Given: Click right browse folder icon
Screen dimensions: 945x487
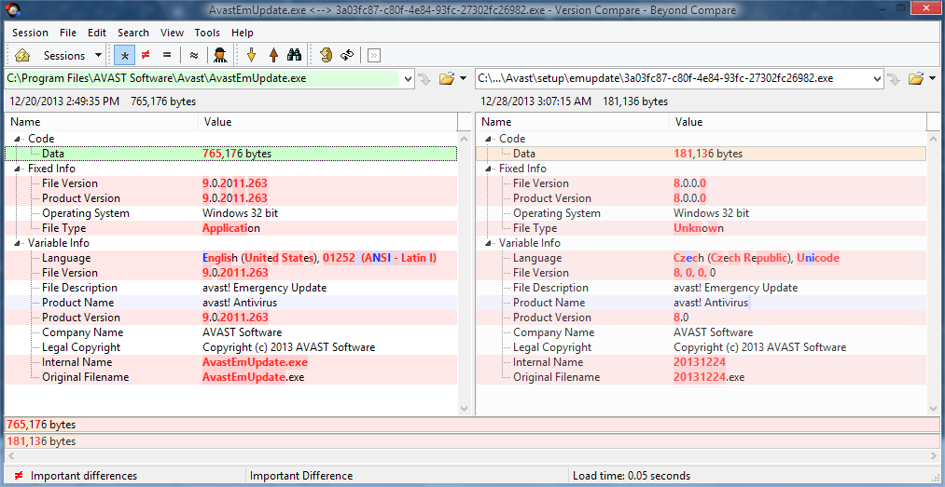Looking at the screenshot, I should [916, 78].
